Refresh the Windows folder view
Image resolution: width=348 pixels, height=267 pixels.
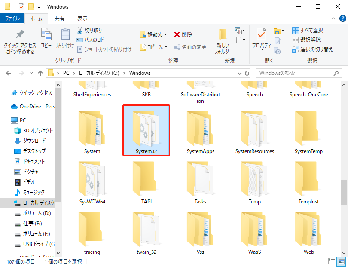[x=247, y=73]
